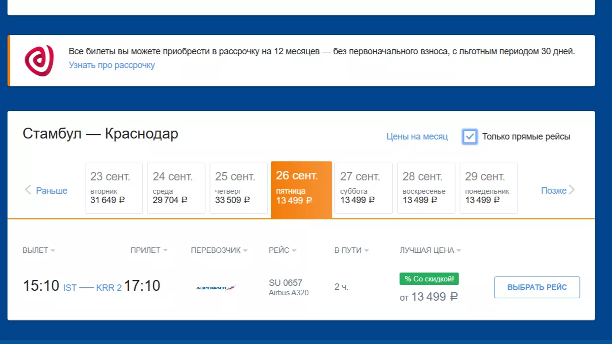Screen dimensions: 612x344
Task: Click the left chevron next to Раньше
Action: pos(28,190)
